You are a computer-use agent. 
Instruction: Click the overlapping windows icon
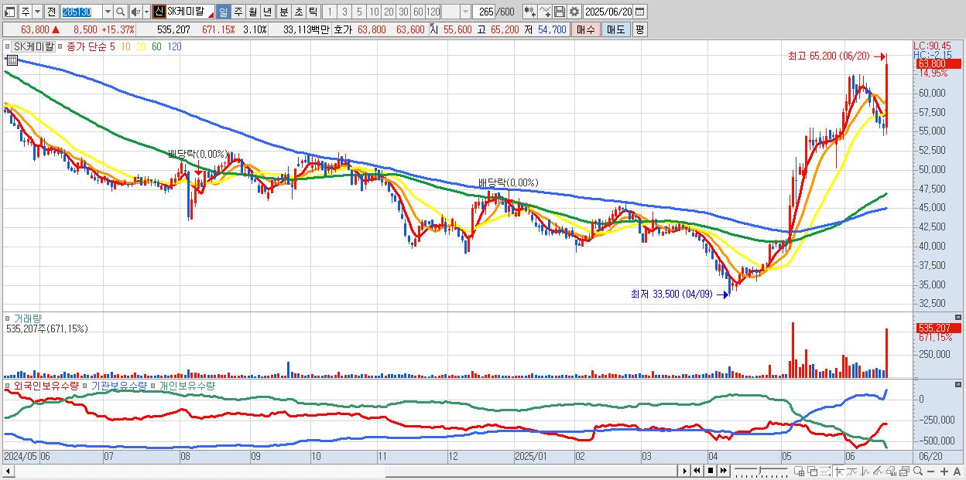pos(813,471)
